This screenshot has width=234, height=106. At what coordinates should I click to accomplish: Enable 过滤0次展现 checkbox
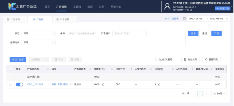[x=157, y=60]
